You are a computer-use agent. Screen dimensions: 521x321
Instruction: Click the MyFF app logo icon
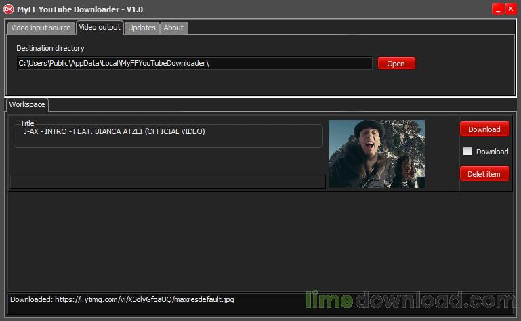(x=8, y=9)
